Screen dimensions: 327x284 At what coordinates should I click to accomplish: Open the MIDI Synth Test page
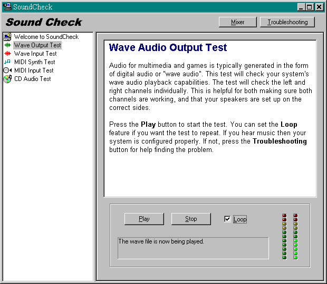[34, 62]
